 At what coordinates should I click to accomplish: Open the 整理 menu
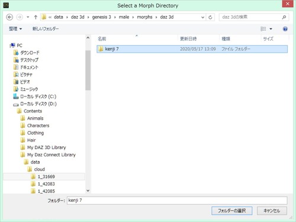pyautogui.click(x=15, y=29)
